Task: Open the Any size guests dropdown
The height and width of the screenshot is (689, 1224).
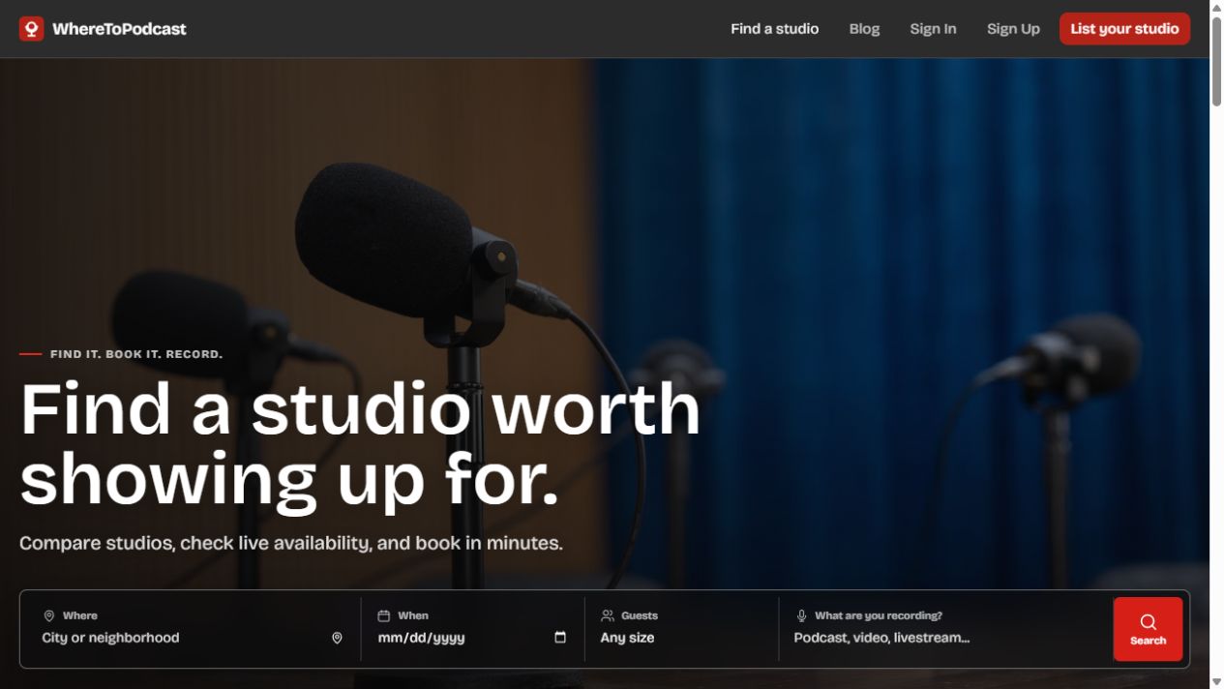Action: [681, 638]
